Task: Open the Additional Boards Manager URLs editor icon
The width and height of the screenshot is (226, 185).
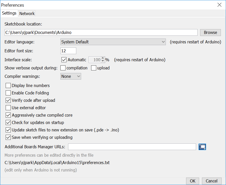Action: (x=202, y=147)
